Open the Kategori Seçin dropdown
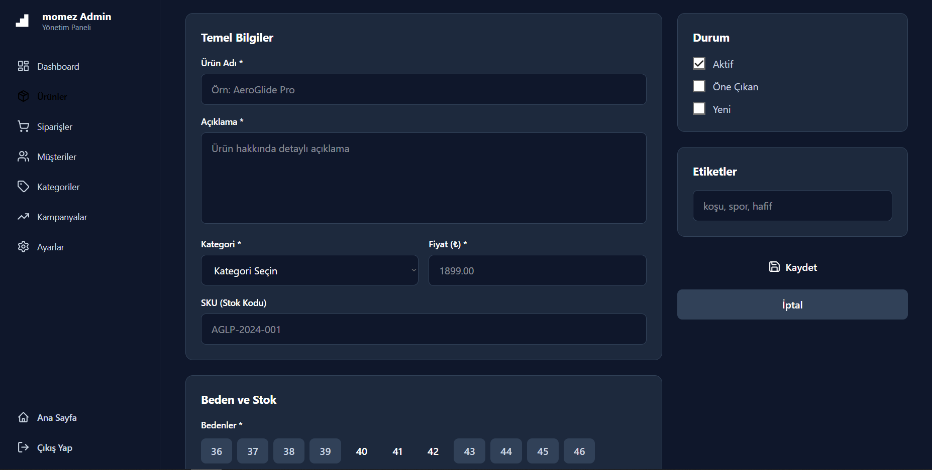 tap(309, 270)
